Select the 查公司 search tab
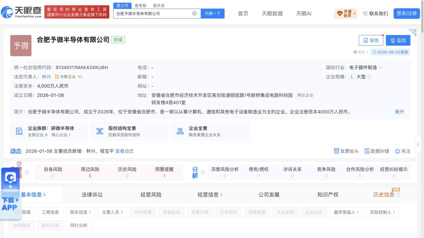This screenshot has height=238, width=424. point(122,5)
